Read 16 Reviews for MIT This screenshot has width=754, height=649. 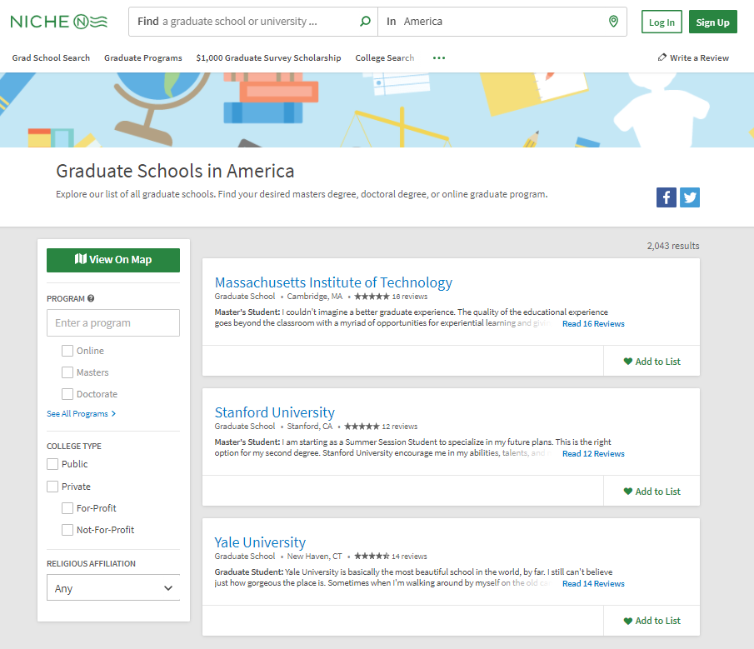[593, 324]
